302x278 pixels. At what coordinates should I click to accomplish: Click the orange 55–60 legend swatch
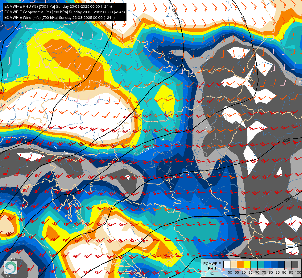click(x=241, y=264)
